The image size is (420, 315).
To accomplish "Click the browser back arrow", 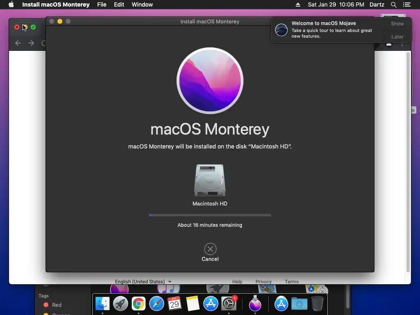I will 18,43.
